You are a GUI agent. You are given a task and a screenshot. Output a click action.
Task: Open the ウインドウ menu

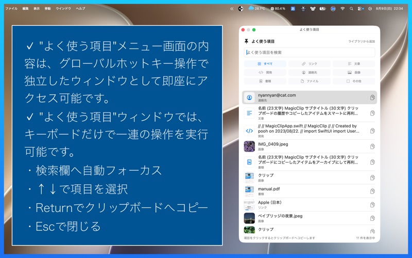click(x=63, y=8)
